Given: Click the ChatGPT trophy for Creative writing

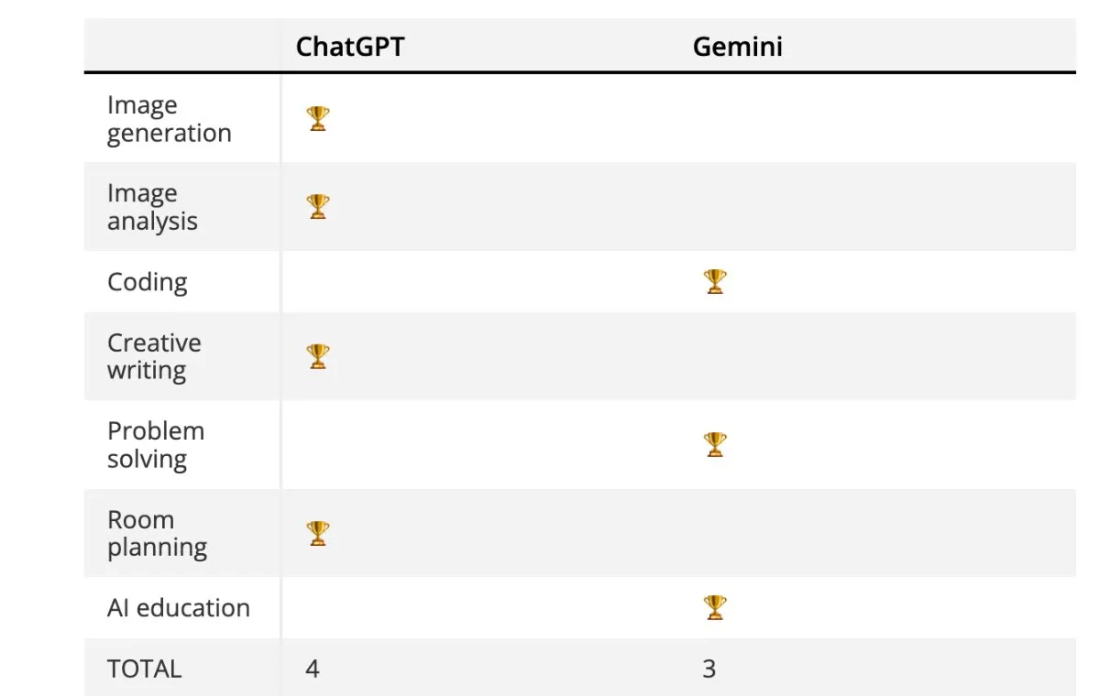Looking at the screenshot, I should coord(318,356).
